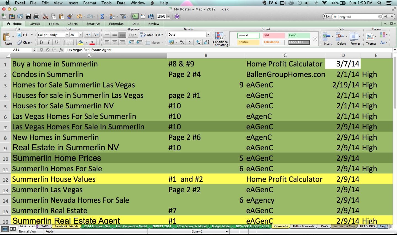Open the Date number format dropdown
The width and height of the screenshot is (397, 235).
(x=208, y=35)
